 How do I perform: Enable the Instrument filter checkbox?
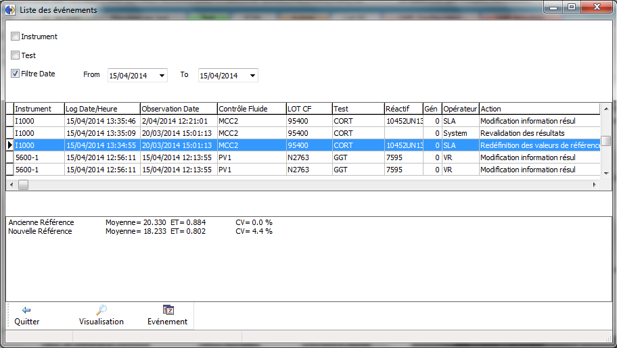(15, 36)
